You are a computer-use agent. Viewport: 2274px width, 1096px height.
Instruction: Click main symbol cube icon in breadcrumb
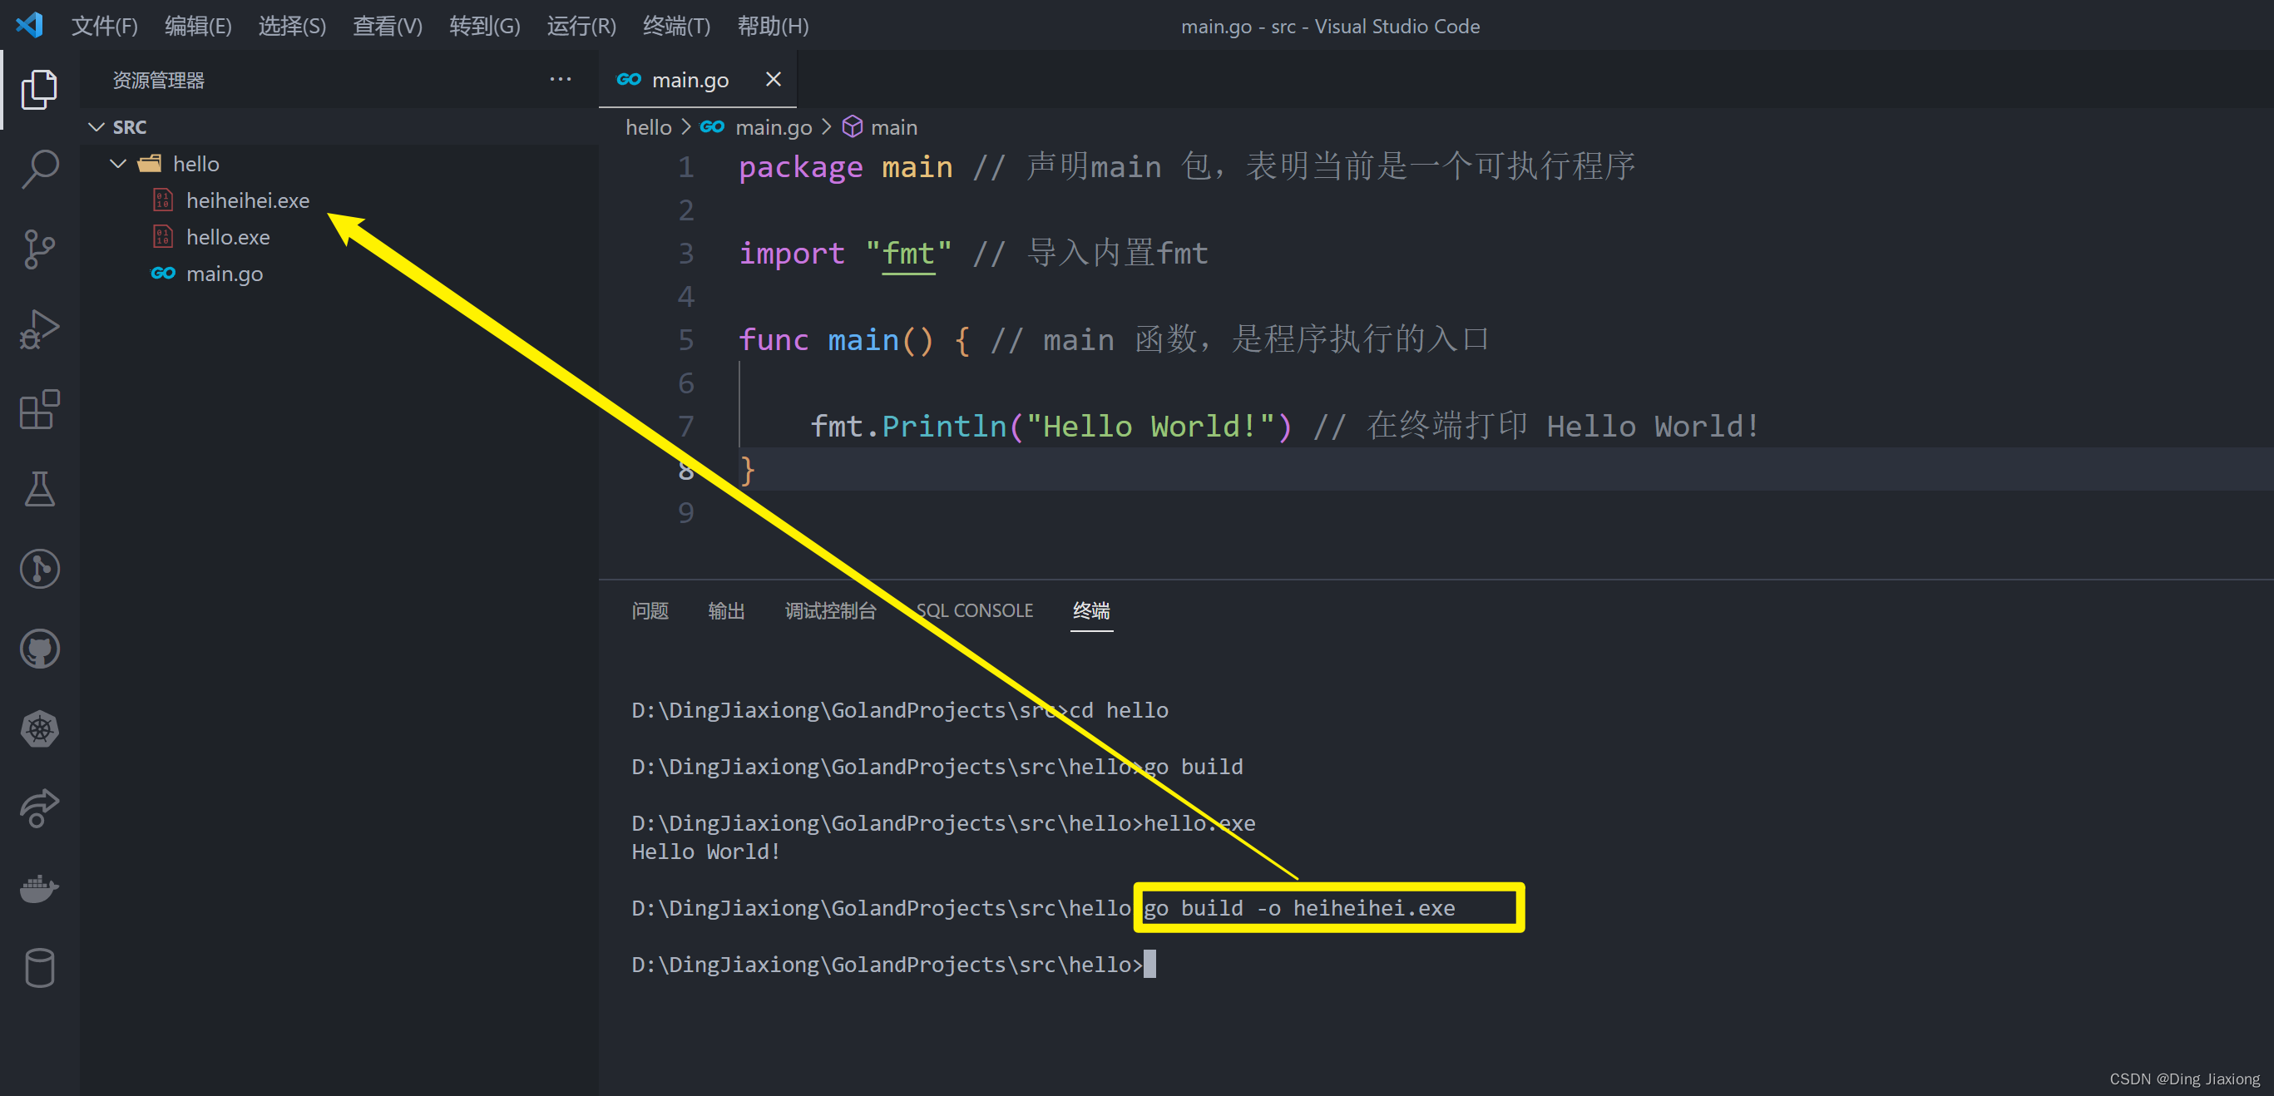coord(852,127)
